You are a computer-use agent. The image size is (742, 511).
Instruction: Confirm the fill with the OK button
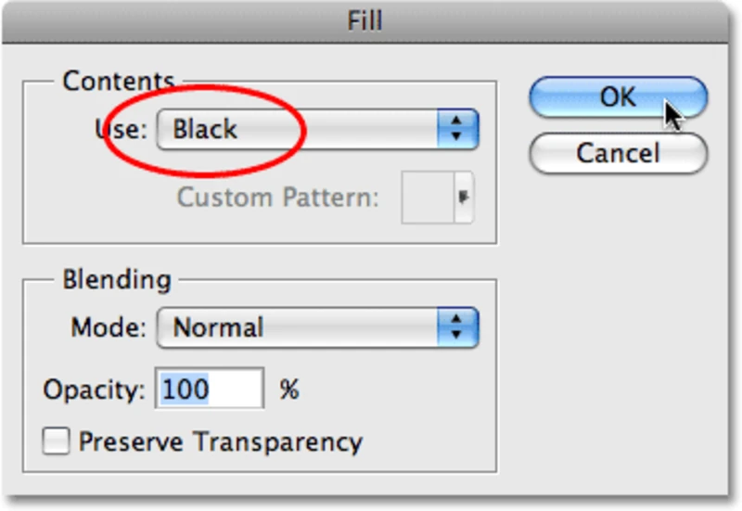[618, 97]
